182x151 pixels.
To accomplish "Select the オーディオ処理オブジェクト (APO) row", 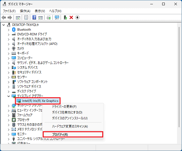I will click(37, 44).
